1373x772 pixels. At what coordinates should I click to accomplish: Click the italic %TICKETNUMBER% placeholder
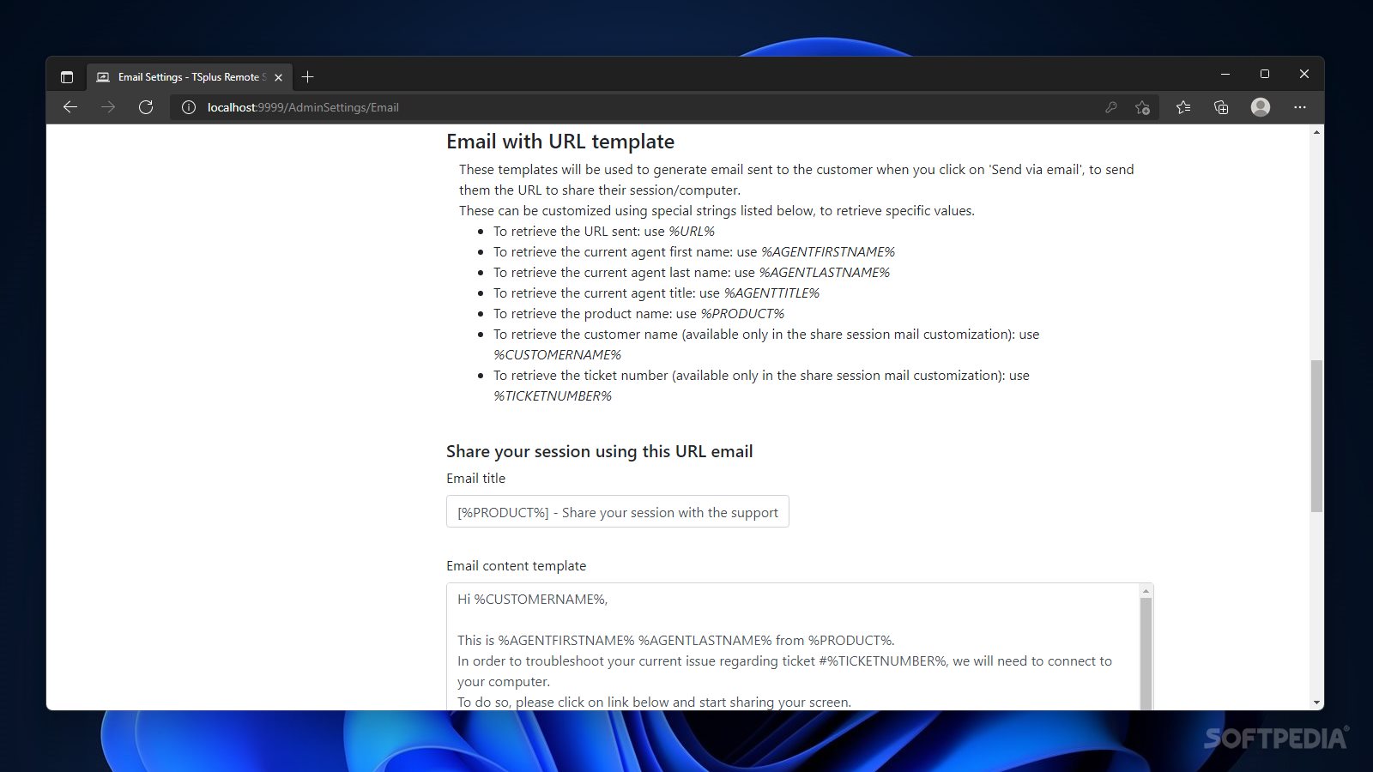click(x=553, y=396)
